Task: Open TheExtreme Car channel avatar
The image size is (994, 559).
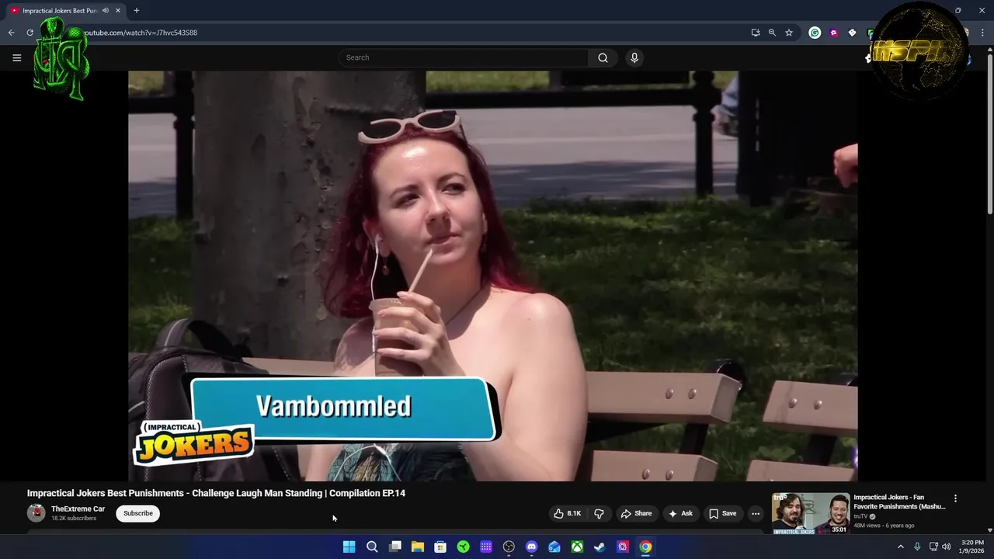Action: tap(36, 513)
